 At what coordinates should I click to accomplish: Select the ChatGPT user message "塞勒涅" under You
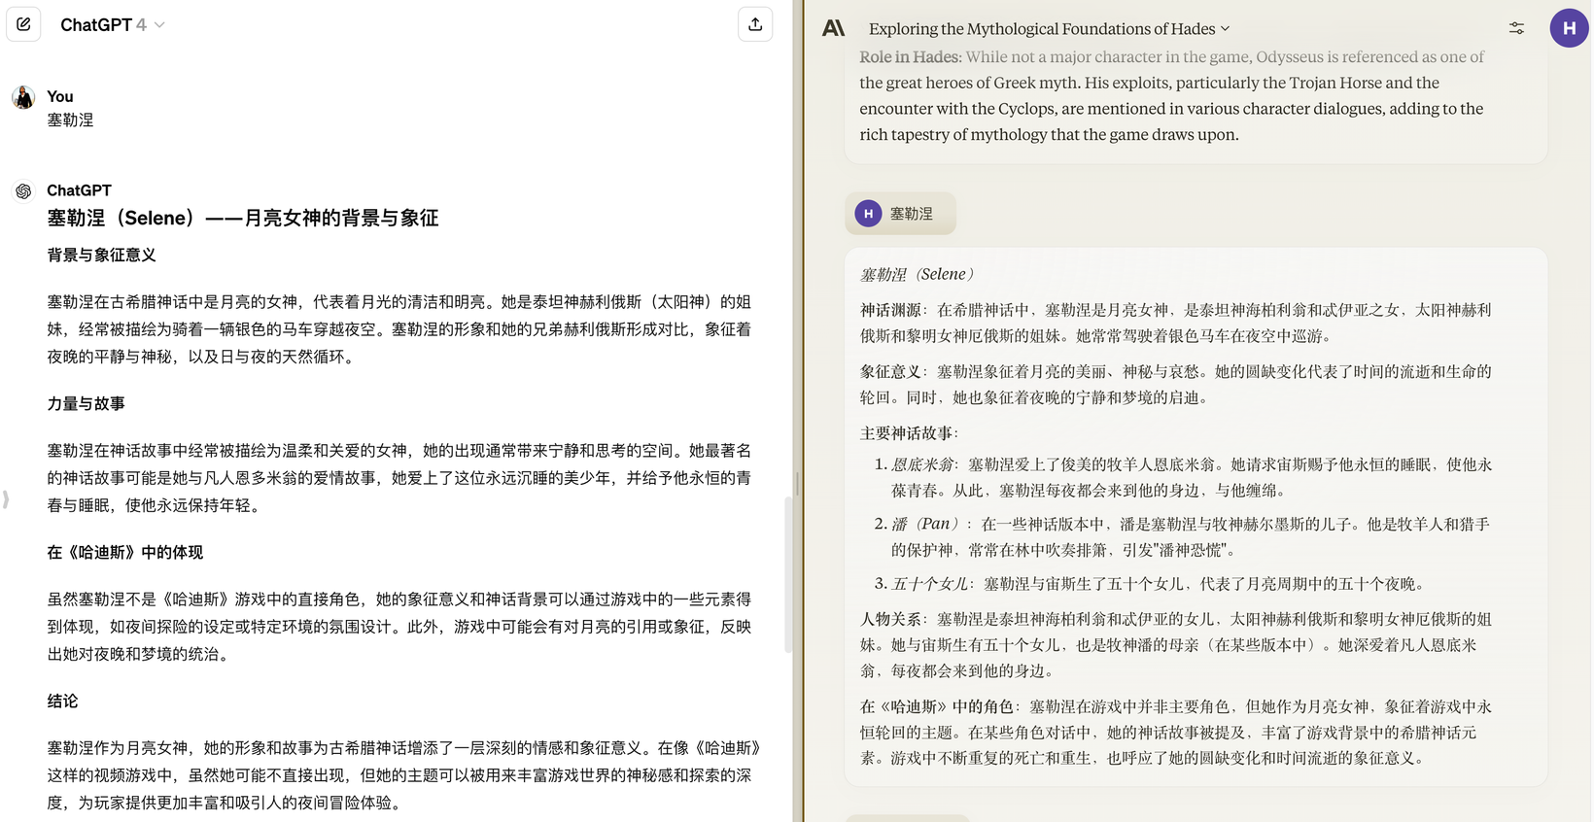(x=70, y=120)
